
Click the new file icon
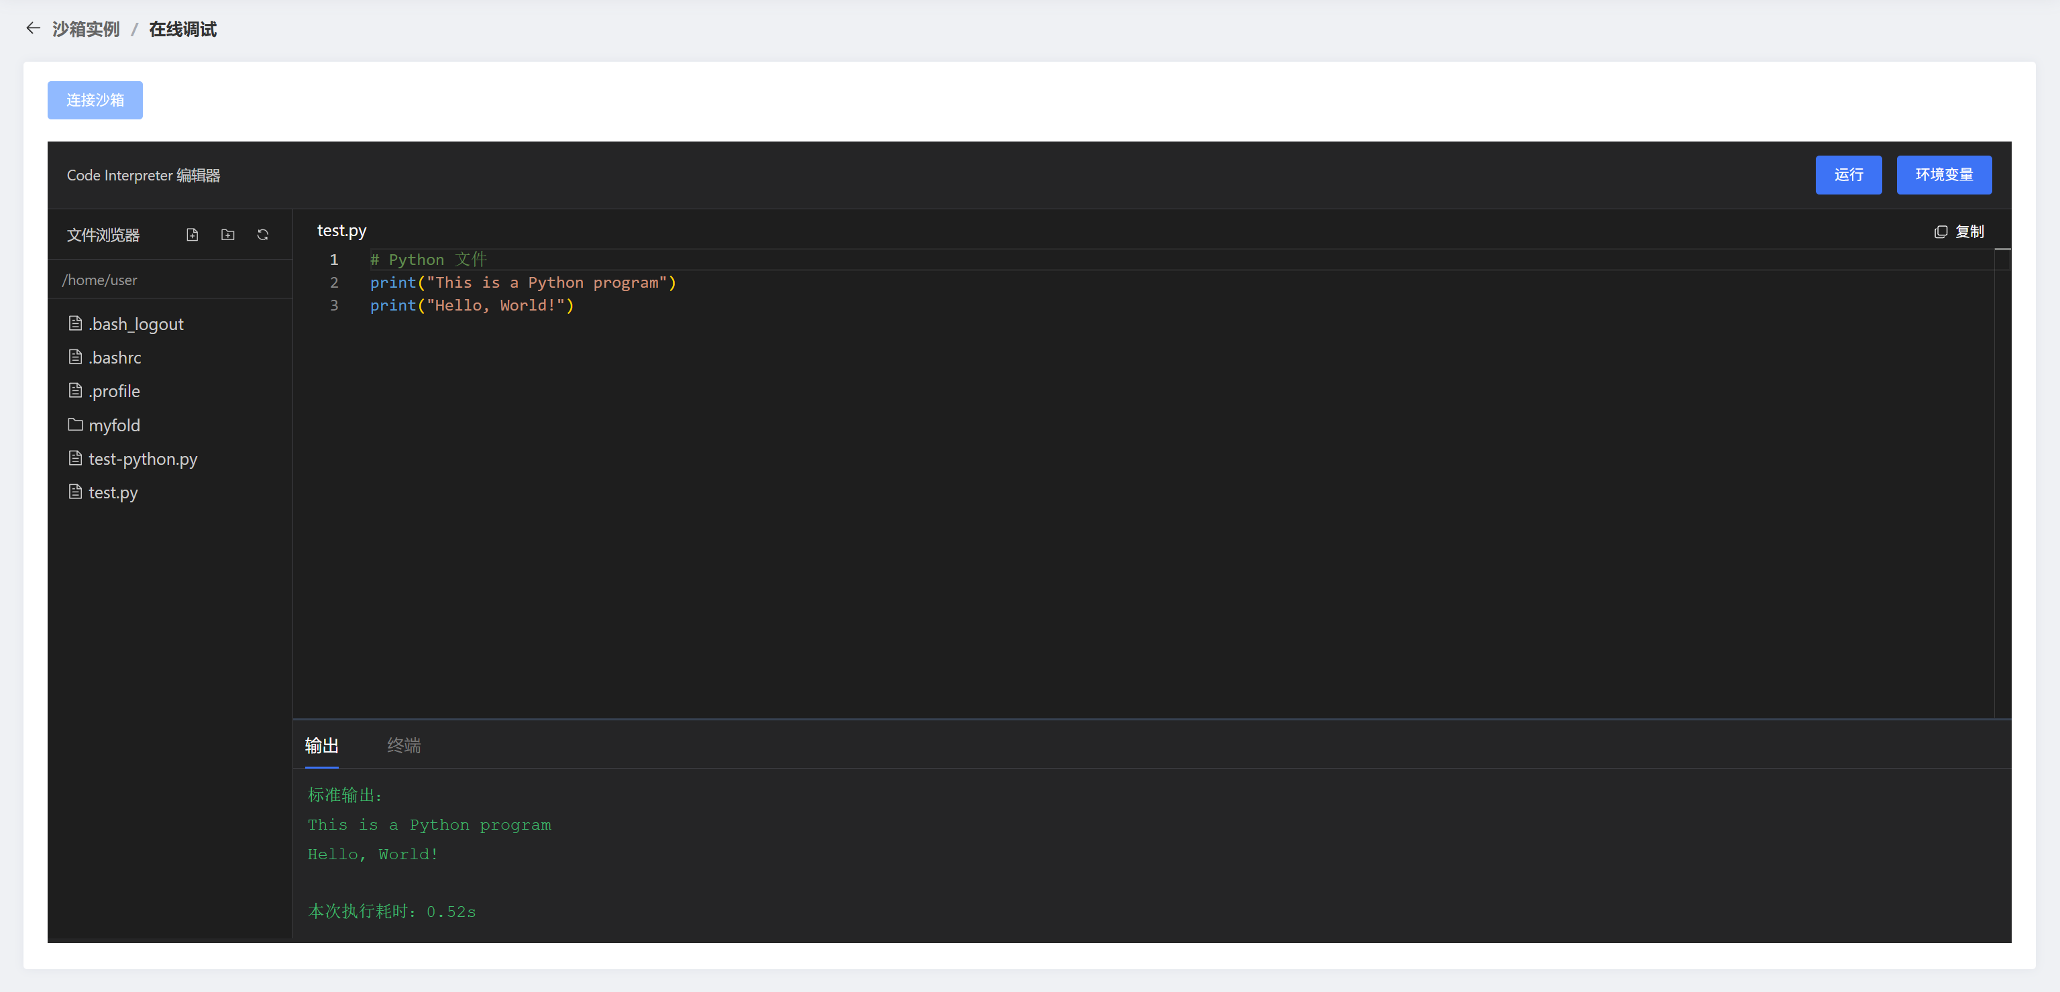coord(192,234)
